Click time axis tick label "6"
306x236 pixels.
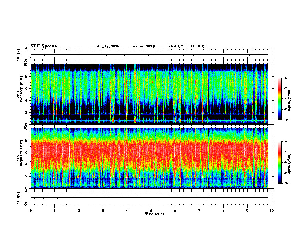tap(175, 211)
